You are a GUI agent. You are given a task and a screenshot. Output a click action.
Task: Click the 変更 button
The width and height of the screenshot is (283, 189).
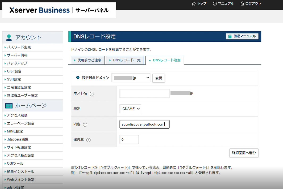[x=159, y=78]
